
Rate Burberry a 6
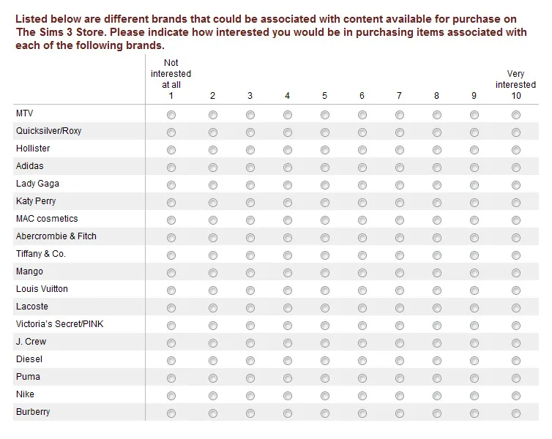[362, 413]
